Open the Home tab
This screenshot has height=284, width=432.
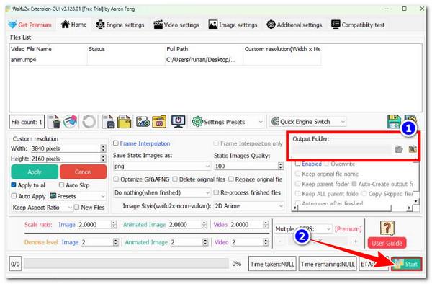pyautogui.click(x=74, y=25)
